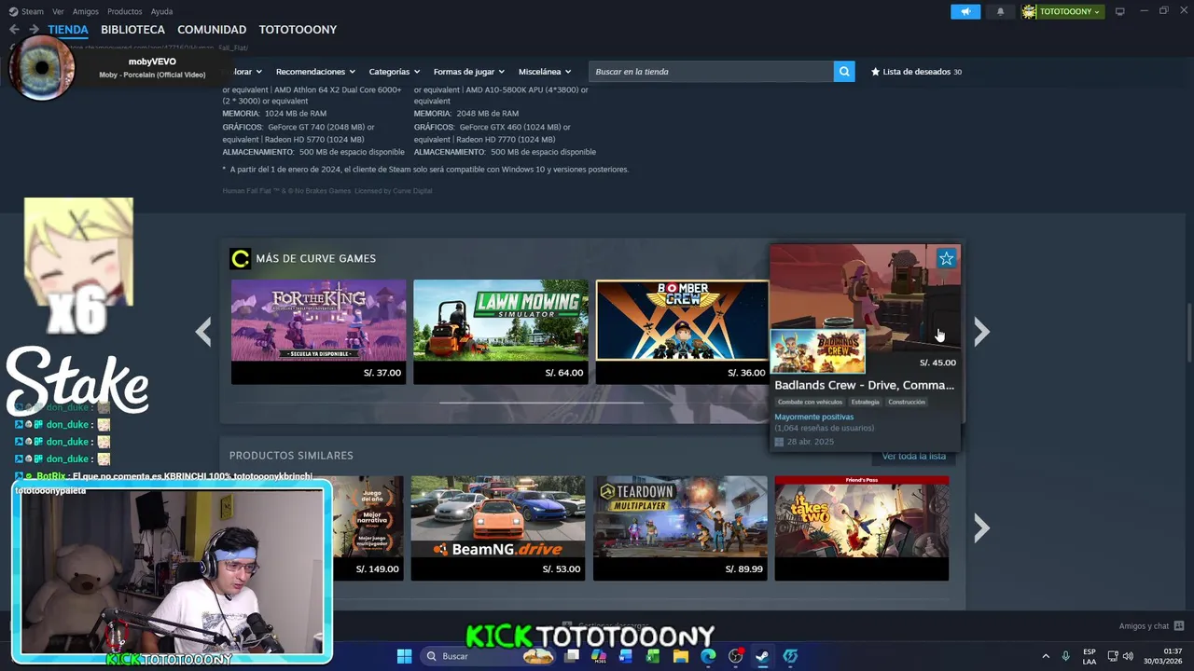The height and width of the screenshot is (671, 1194).
Task: Open Amigos y chat panel icon
Action: tap(1179, 626)
